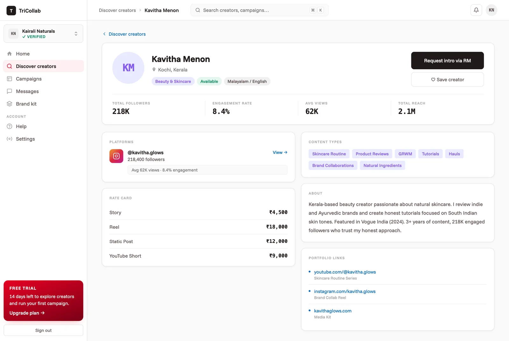
Task: View the @kavitha.glows Instagram profile
Action: 280,153
